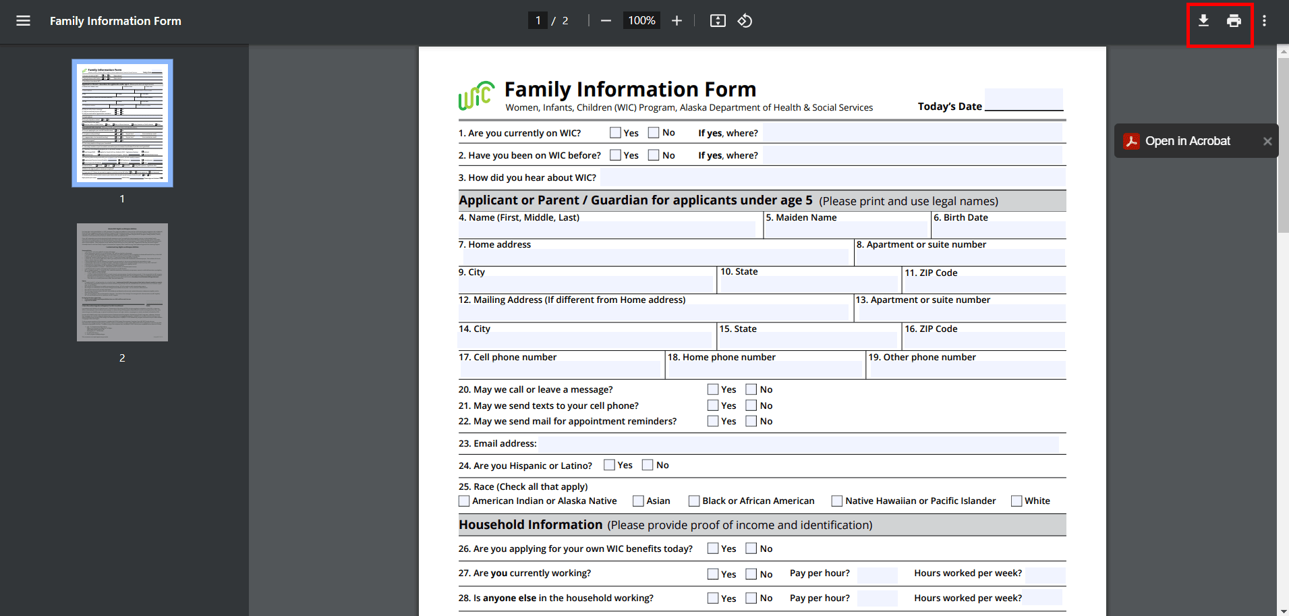The image size is (1289, 616).
Task: Click Hours worked per week field question 28
Action: point(1043,598)
